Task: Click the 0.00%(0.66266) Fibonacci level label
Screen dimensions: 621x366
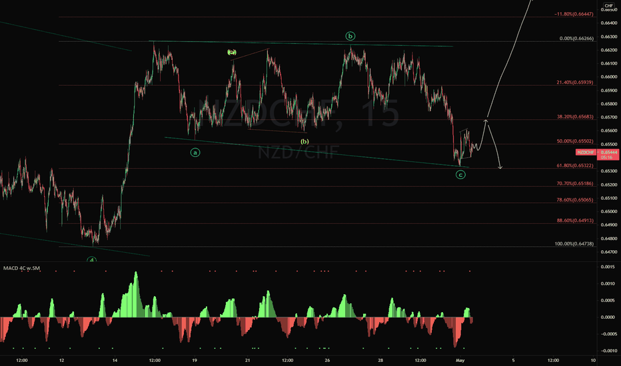Action: click(576, 39)
